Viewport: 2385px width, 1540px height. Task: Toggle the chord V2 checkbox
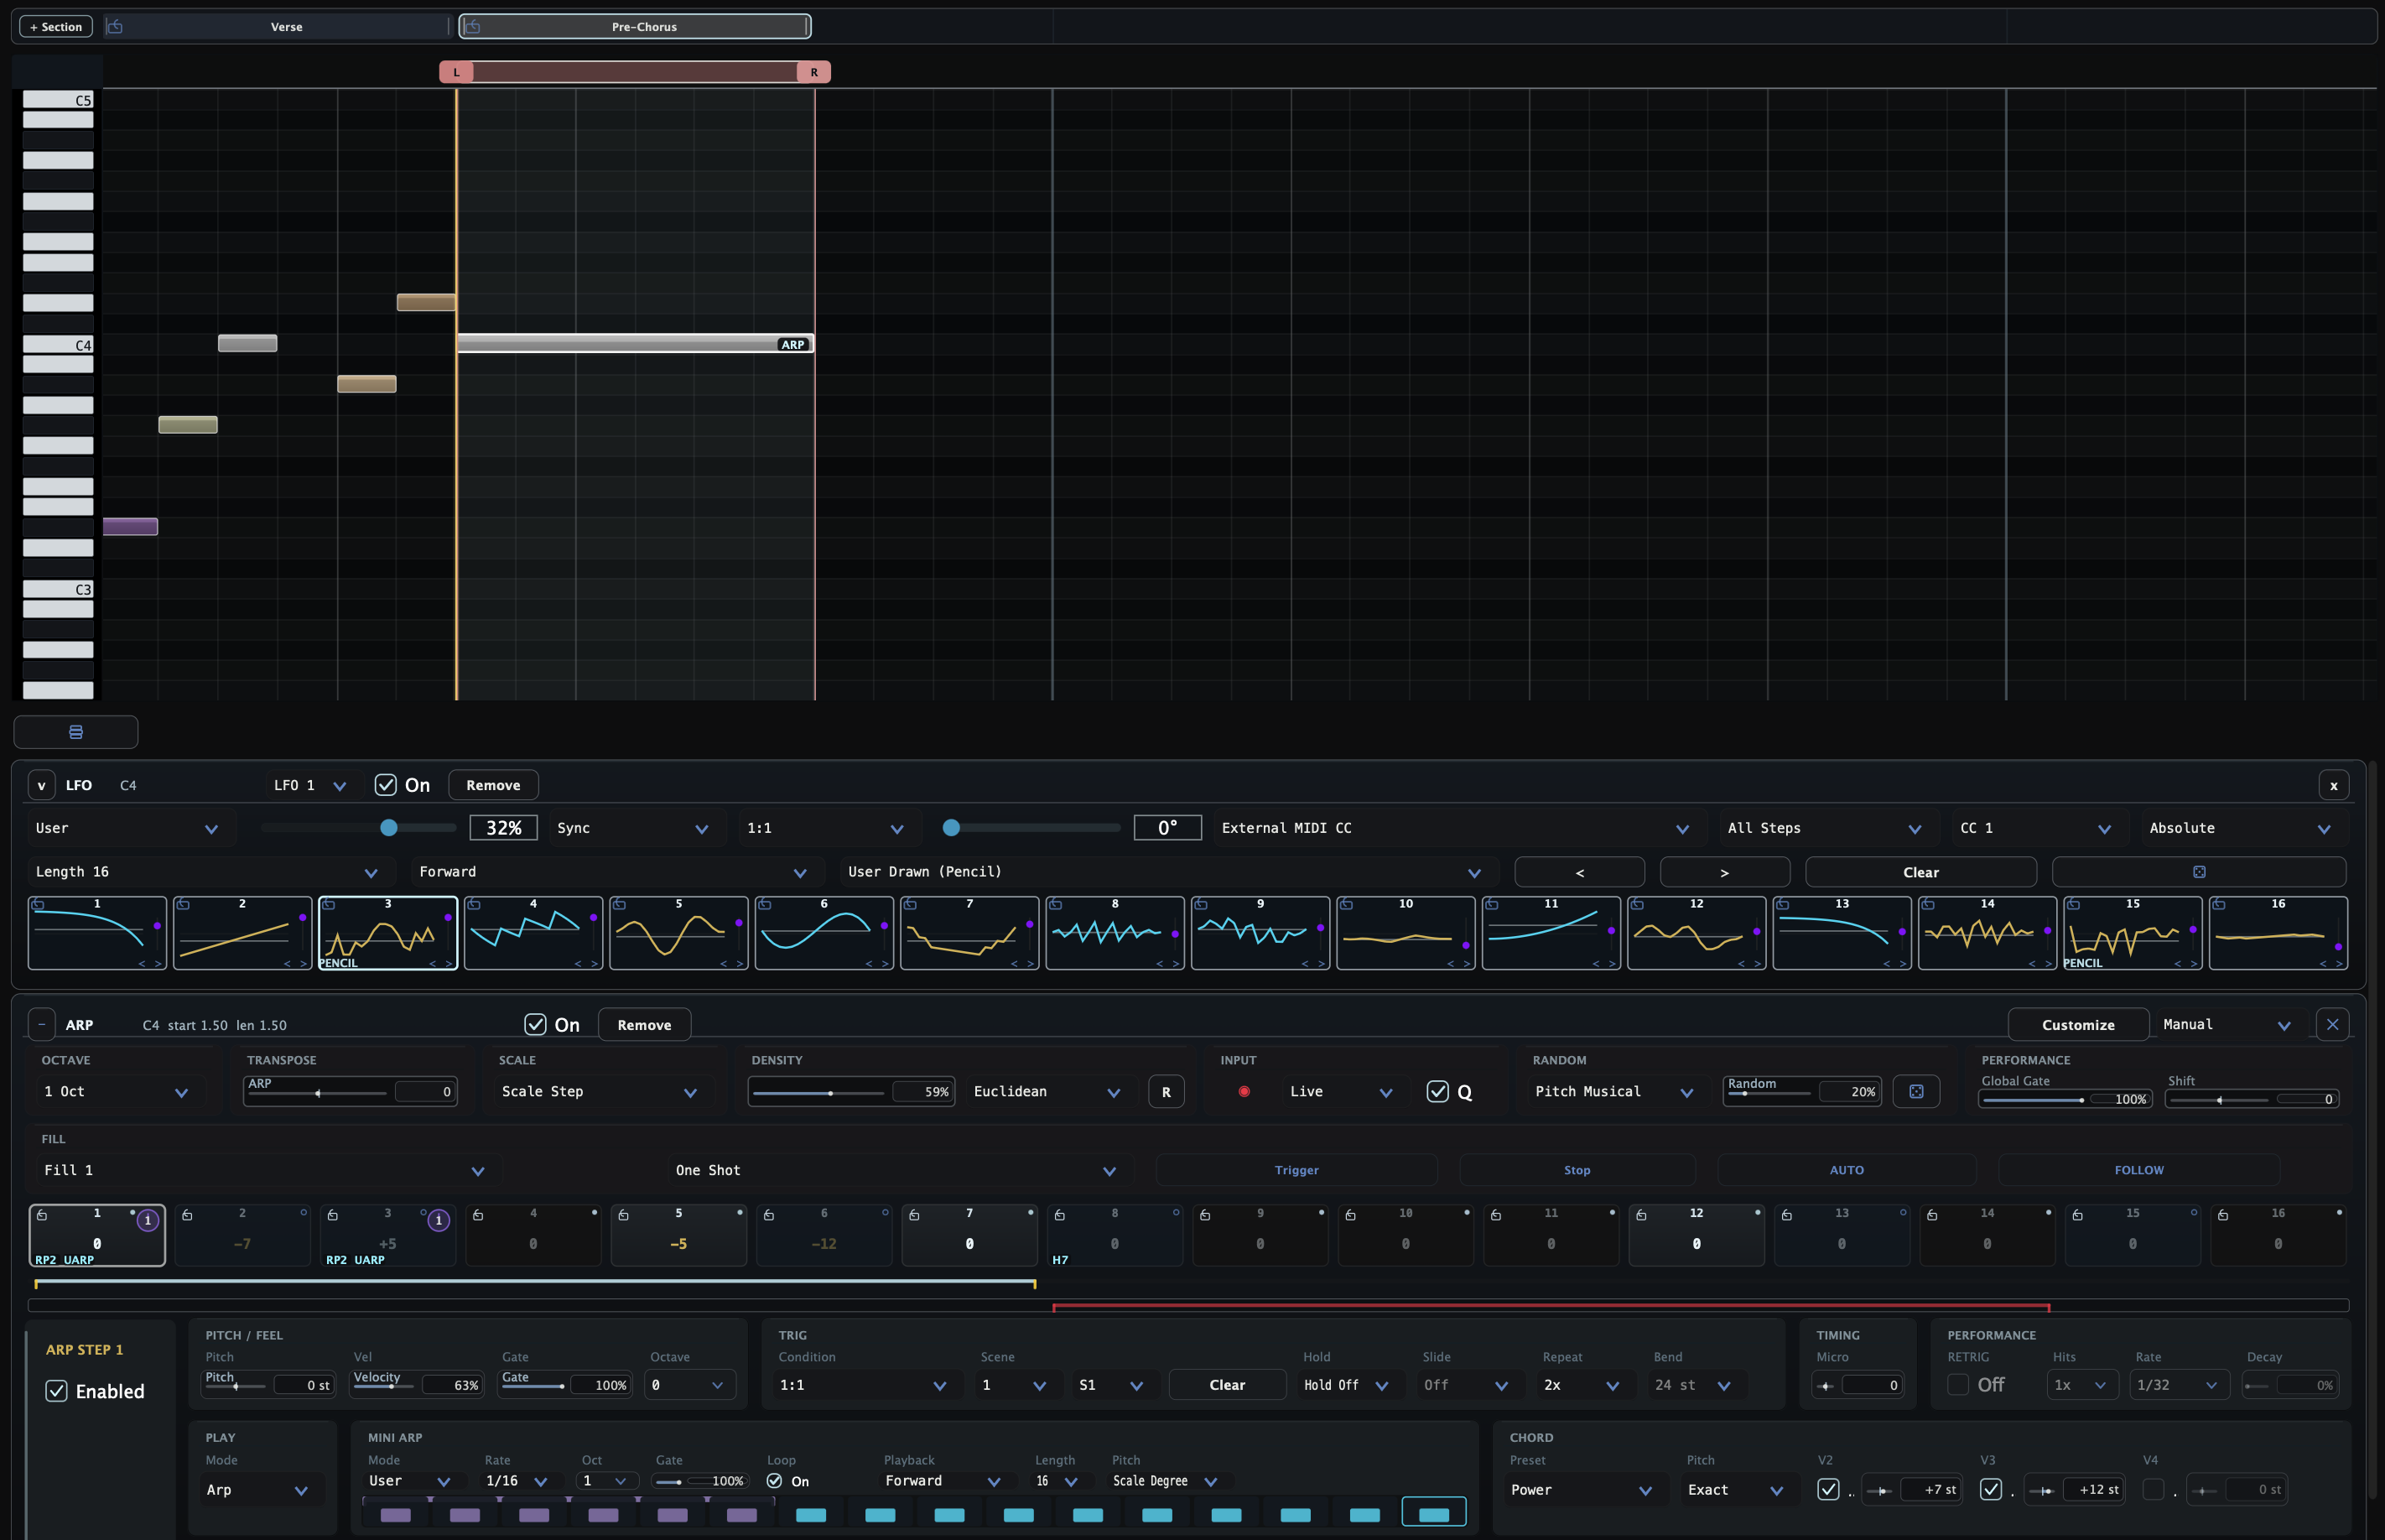point(1828,1489)
